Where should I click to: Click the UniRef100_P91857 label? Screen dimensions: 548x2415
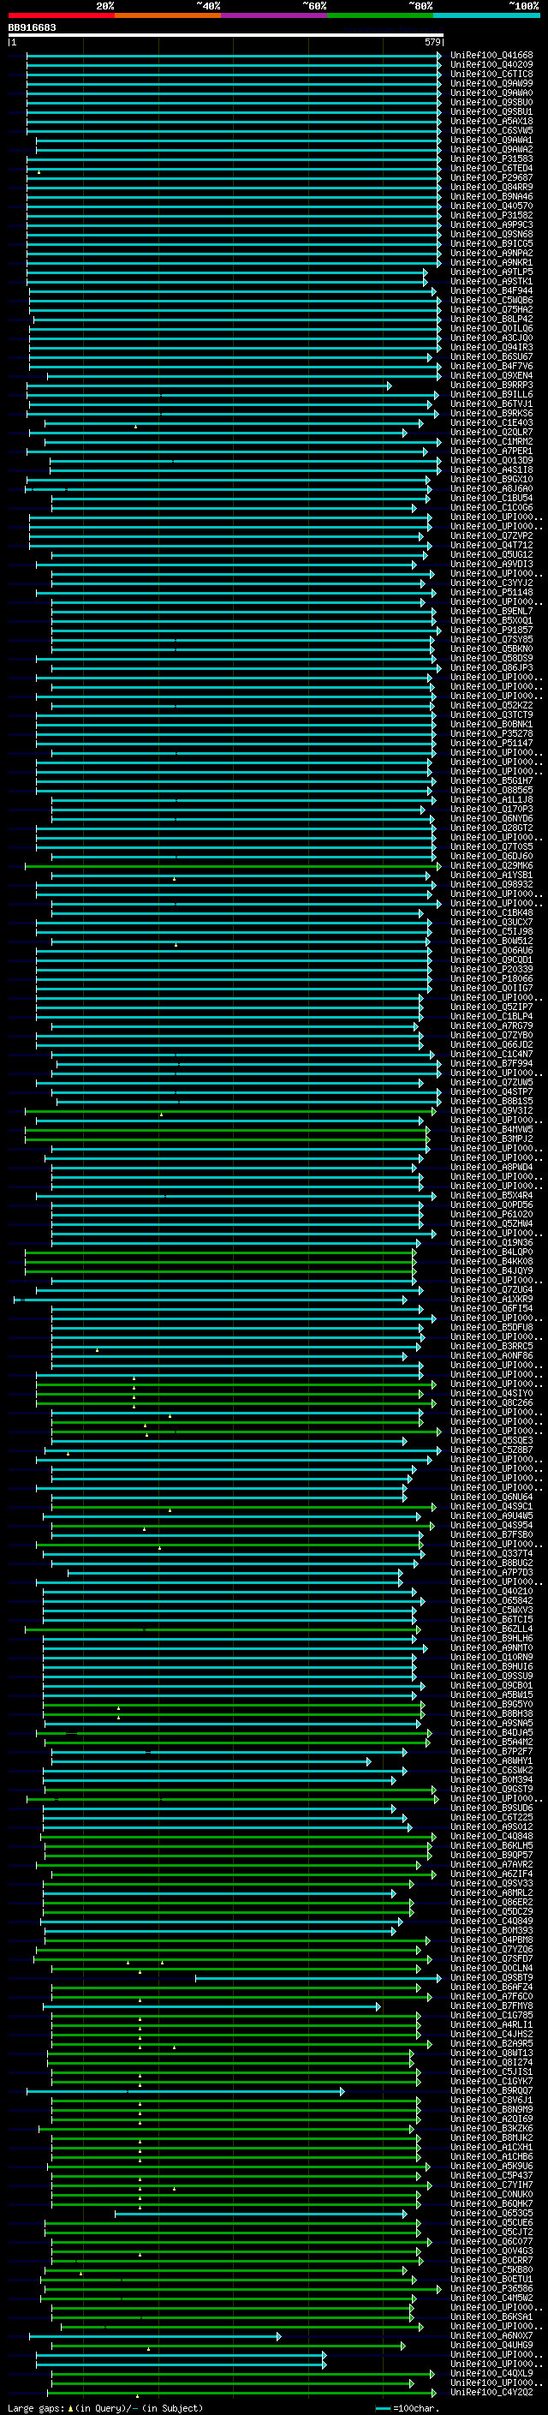click(x=491, y=631)
